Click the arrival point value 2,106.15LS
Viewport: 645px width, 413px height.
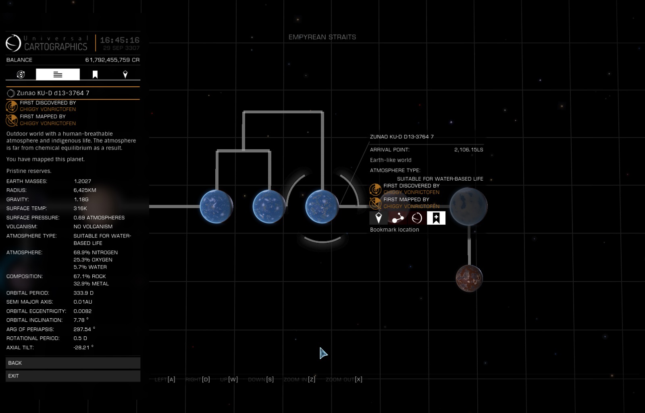click(468, 150)
